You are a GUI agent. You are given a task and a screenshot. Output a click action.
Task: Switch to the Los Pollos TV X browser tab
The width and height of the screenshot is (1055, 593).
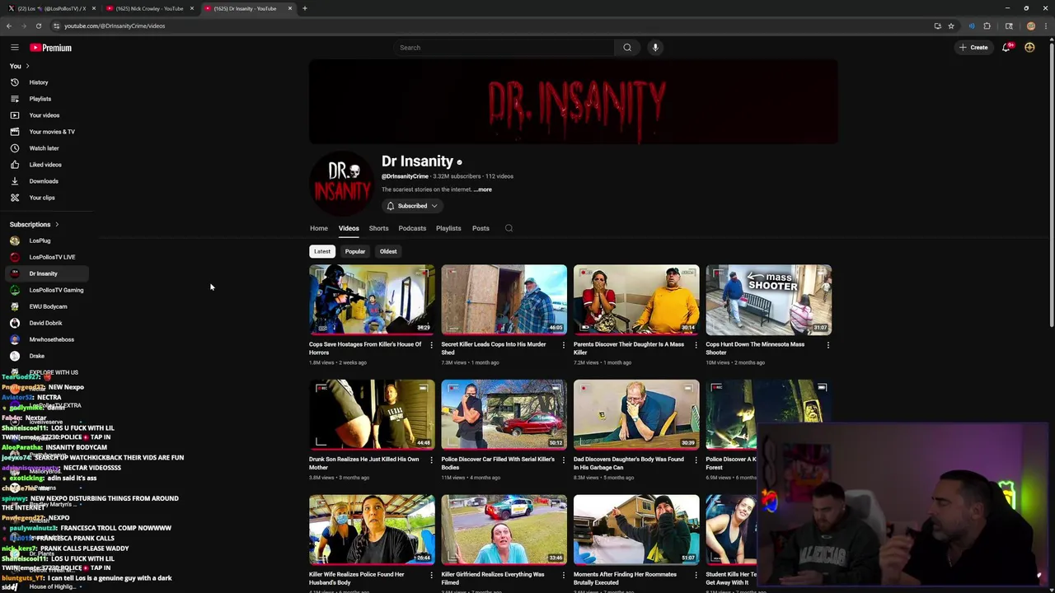coord(51,8)
